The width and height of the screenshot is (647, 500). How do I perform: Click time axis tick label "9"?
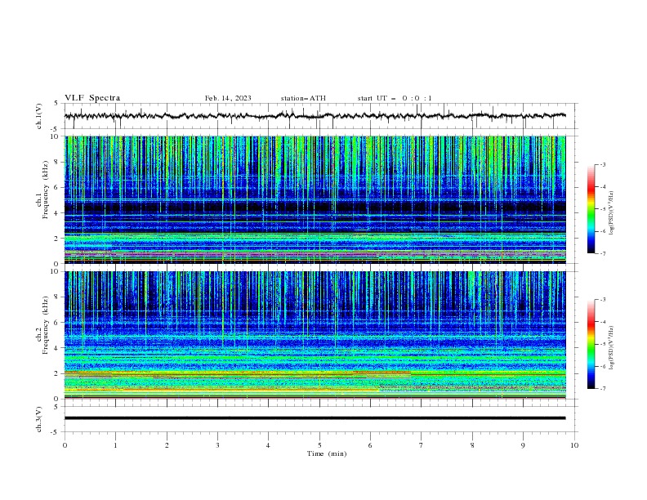pyautogui.click(x=523, y=445)
